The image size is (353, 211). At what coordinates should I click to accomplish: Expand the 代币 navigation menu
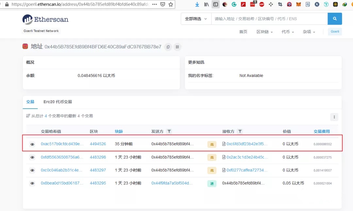click(x=288, y=32)
